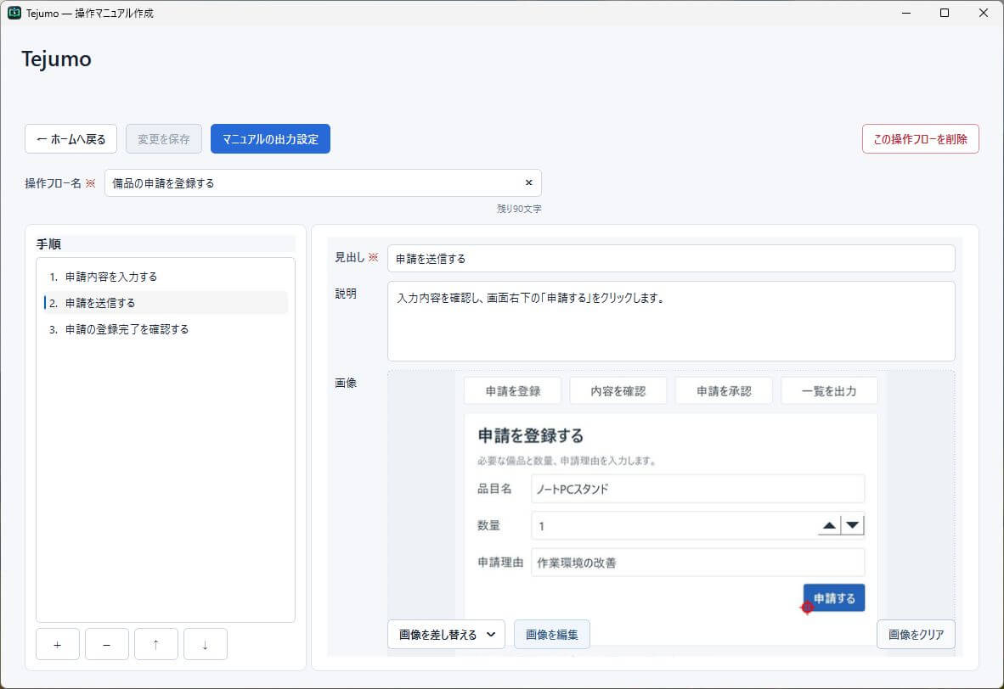Click the 申請理由 field showing 作業環境の改善

(698, 563)
